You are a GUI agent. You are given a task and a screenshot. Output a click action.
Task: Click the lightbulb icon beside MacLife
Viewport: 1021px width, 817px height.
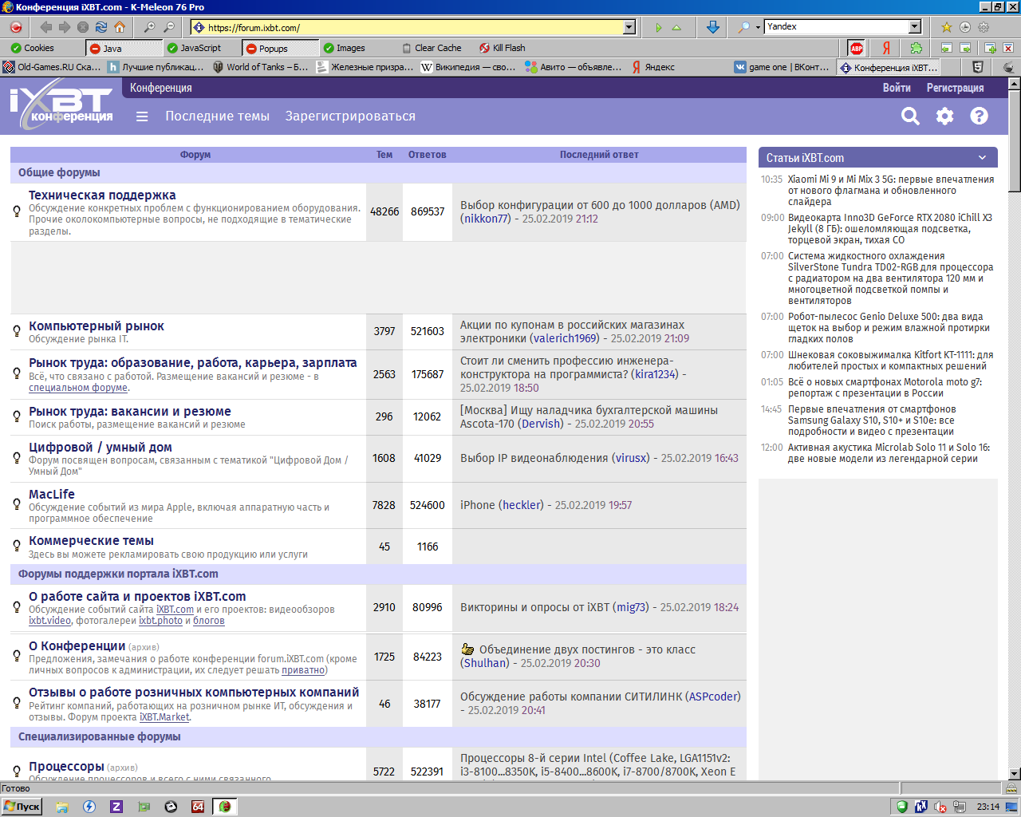click(x=17, y=504)
